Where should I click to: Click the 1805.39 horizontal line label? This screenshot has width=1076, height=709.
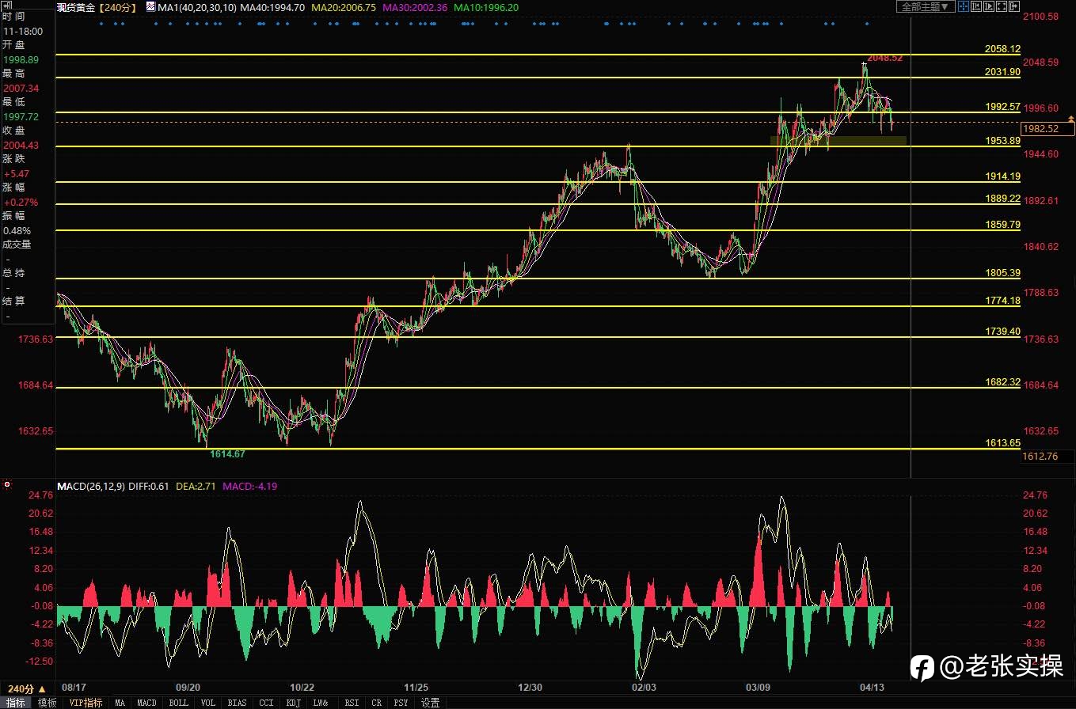click(x=1002, y=273)
